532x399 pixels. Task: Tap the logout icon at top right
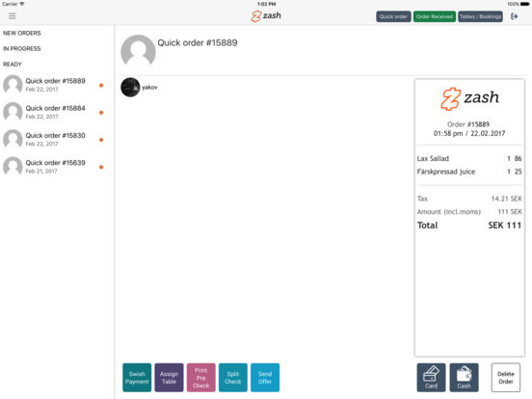[514, 16]
